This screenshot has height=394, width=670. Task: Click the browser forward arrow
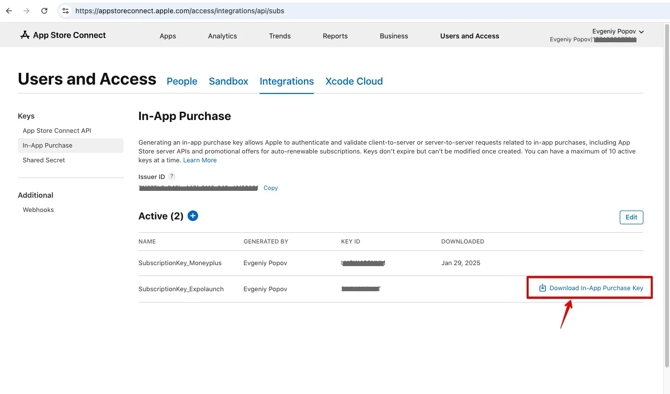pyautogui.click(x=27, y=11)
